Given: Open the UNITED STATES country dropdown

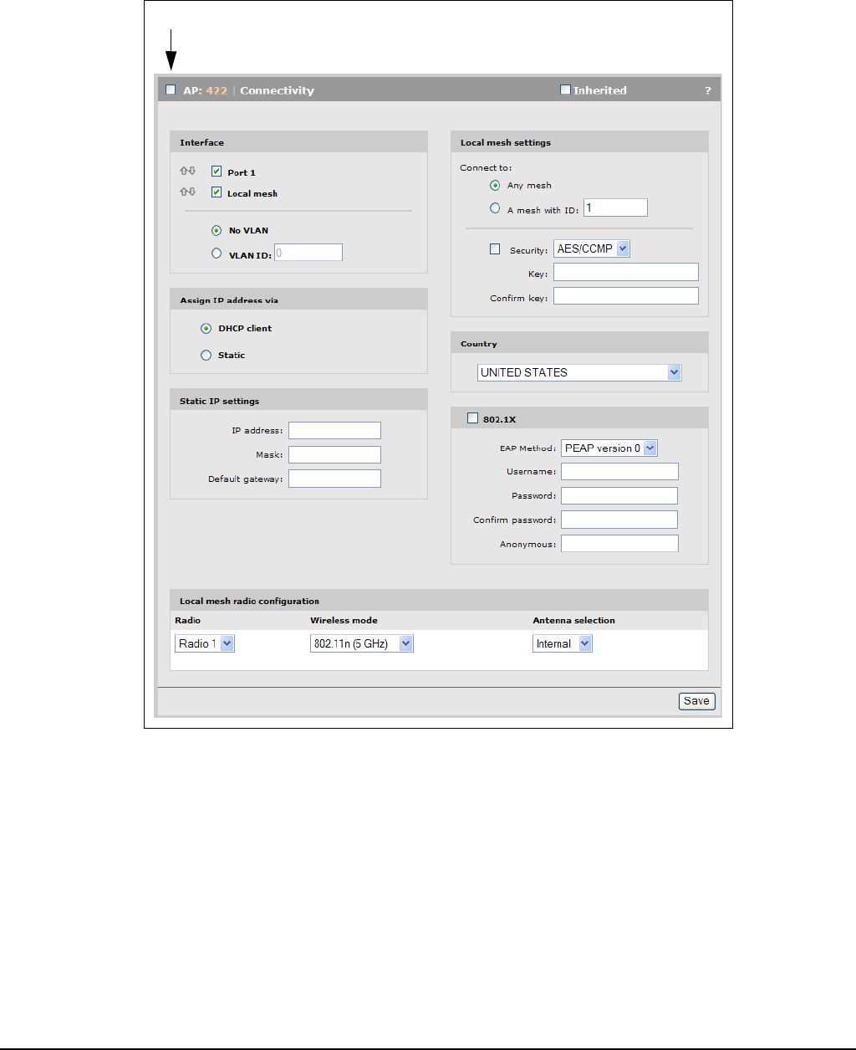Looking at the screenshot, I should click(579, 372).
